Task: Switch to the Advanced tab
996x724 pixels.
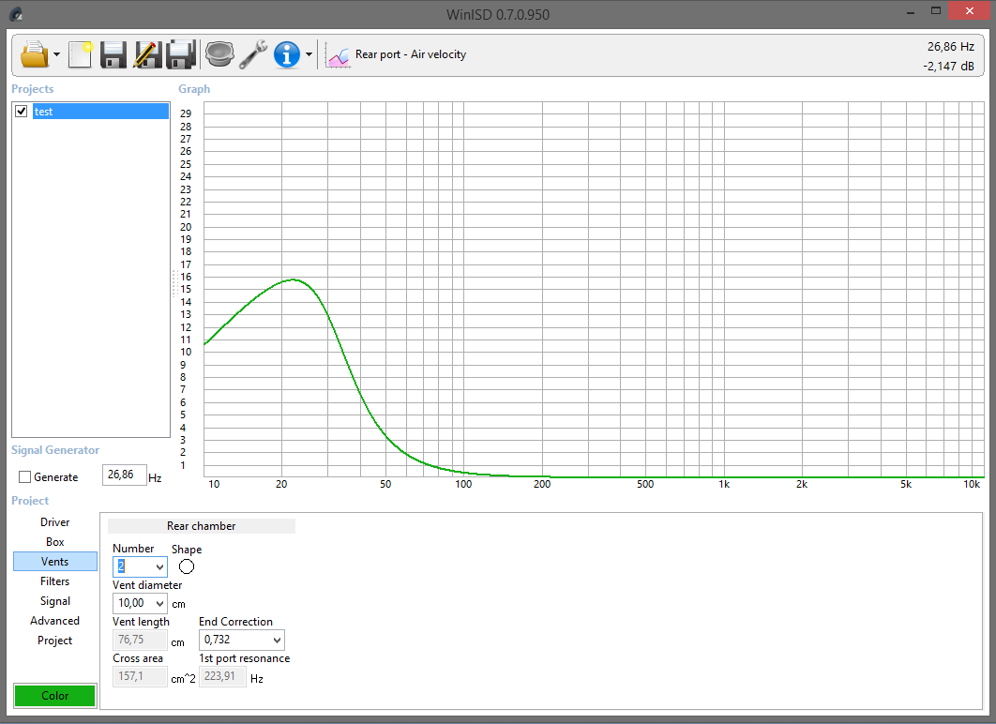Action: tap(54, 621)
